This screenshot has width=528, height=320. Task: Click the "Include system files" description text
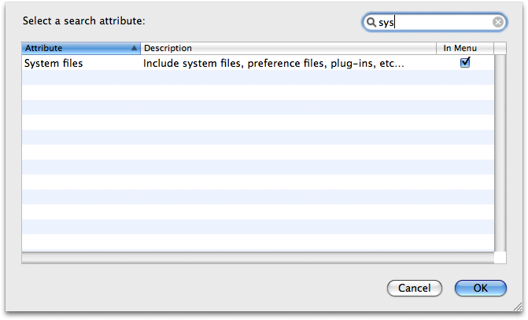273,63
